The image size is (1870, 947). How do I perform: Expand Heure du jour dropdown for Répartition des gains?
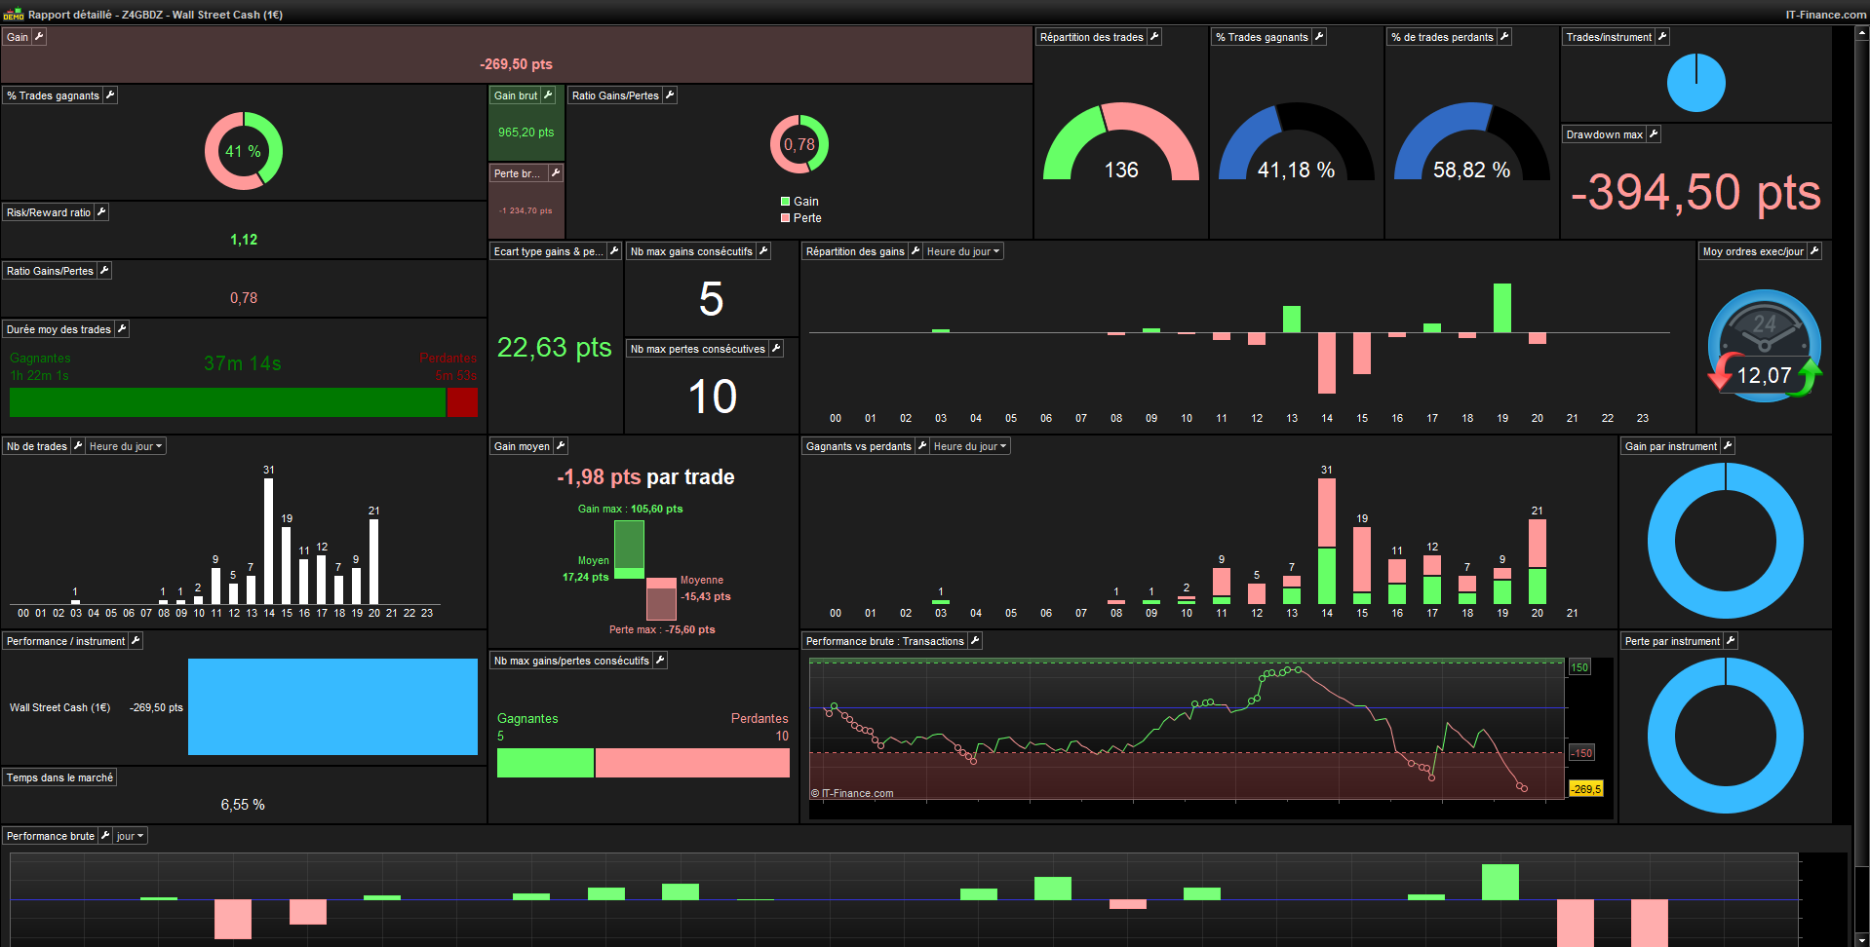[x=963, y=251]
